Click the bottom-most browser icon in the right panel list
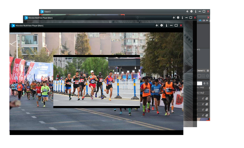The image size is (244, 148). coord(207,115)
